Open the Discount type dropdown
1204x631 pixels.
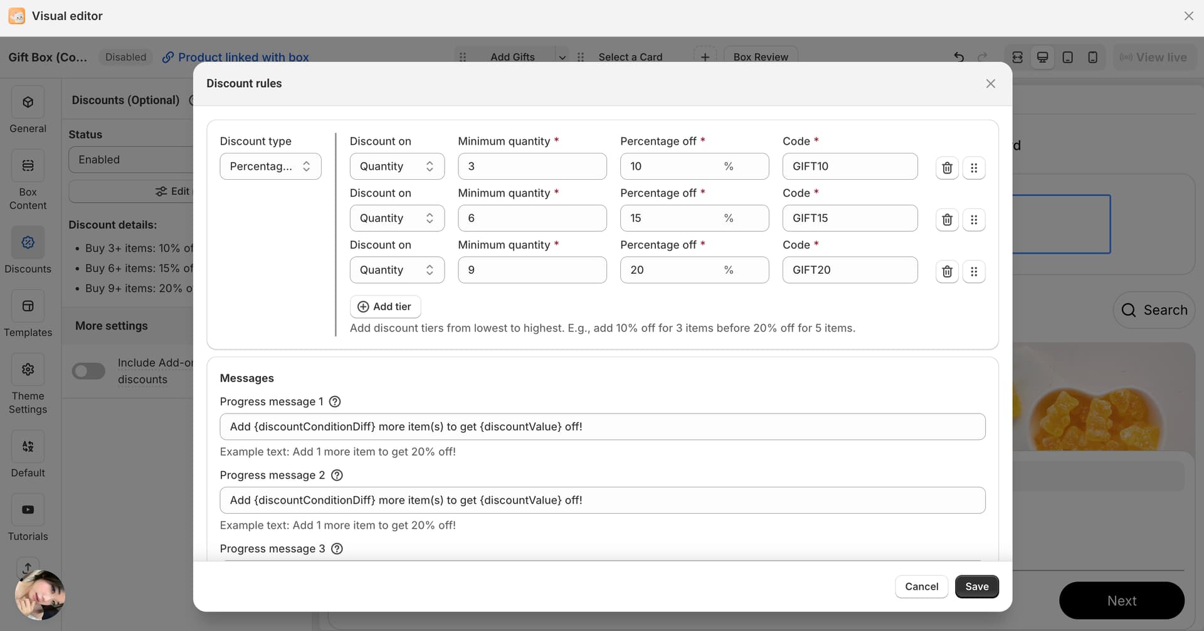(x=270, y=167)
